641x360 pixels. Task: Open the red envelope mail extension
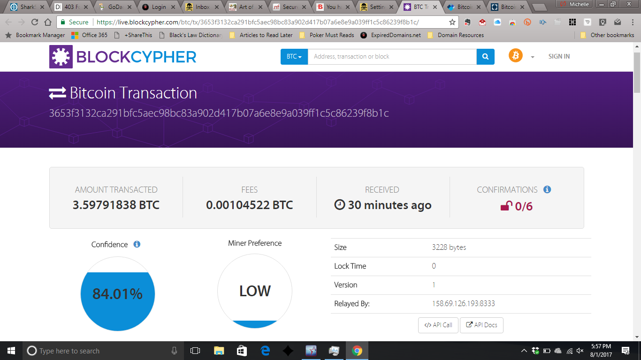click(x=482, y=22)
